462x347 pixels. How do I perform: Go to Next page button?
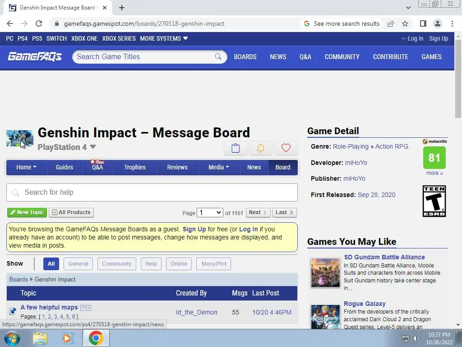258,212
